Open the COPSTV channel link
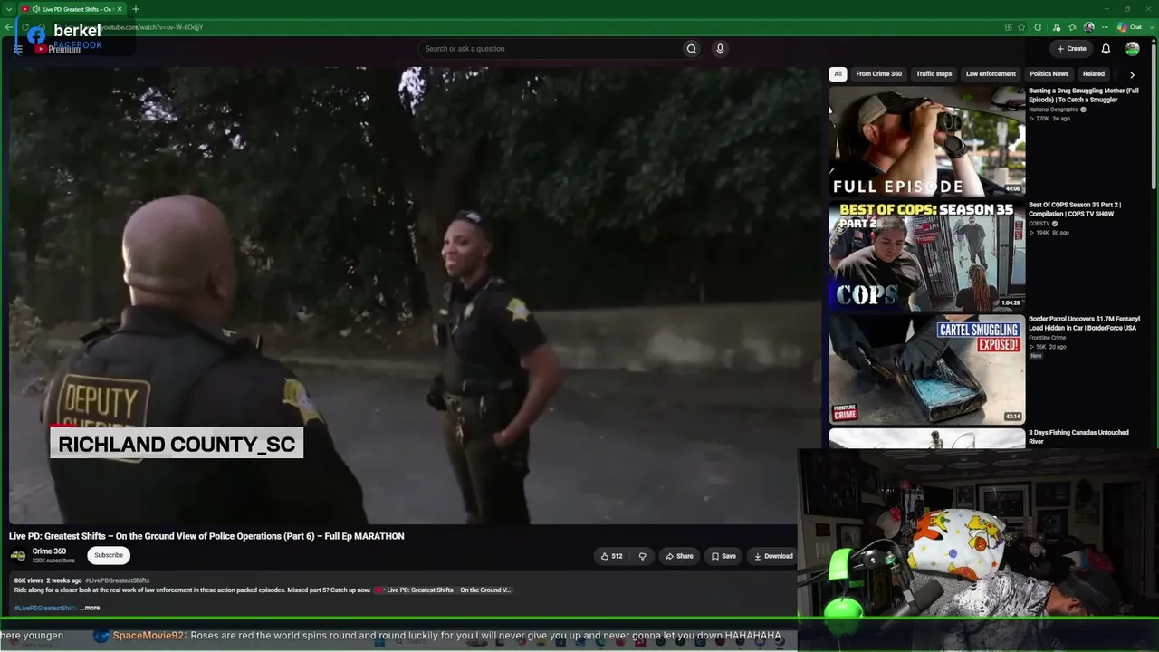Image resolution: width=1159 pixels, height=652 pixels. point(1039,224)
